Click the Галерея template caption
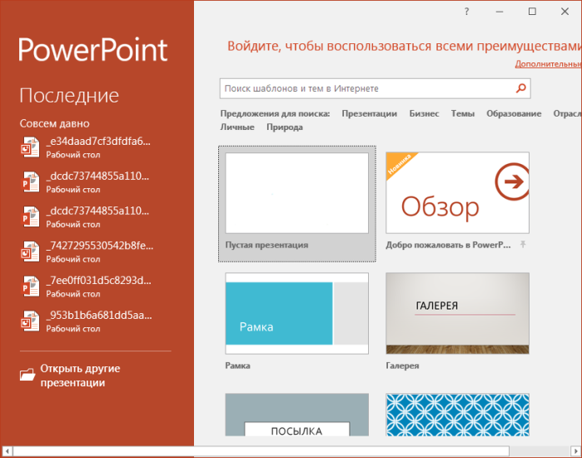 [x=402, y=366]
